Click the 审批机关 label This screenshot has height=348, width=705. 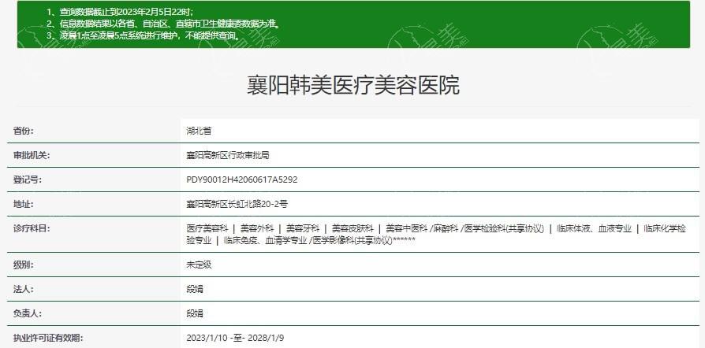click(31, 155)
